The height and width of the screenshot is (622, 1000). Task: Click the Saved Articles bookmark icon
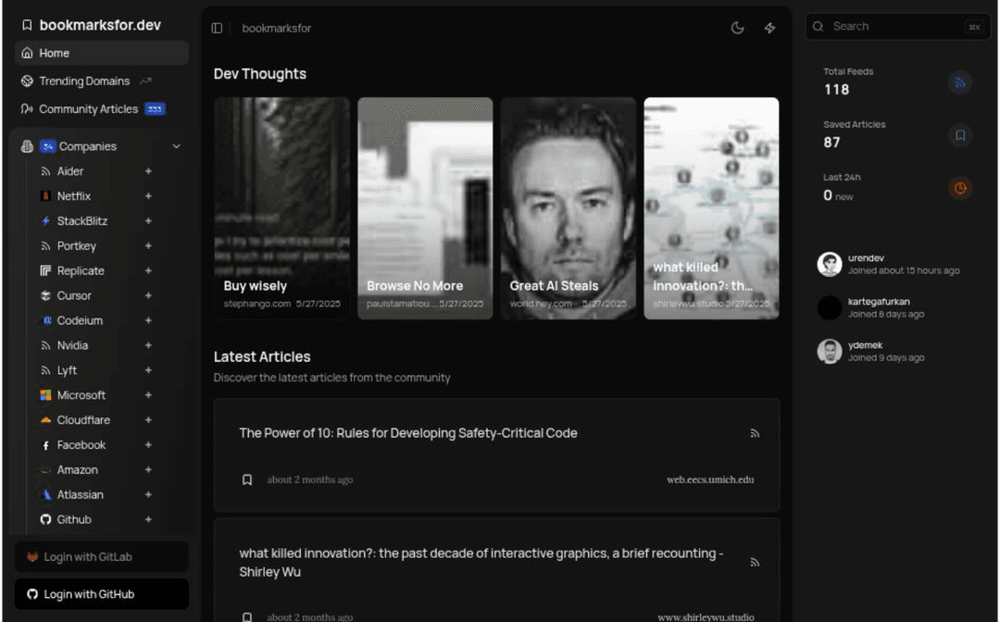(959, 135)
